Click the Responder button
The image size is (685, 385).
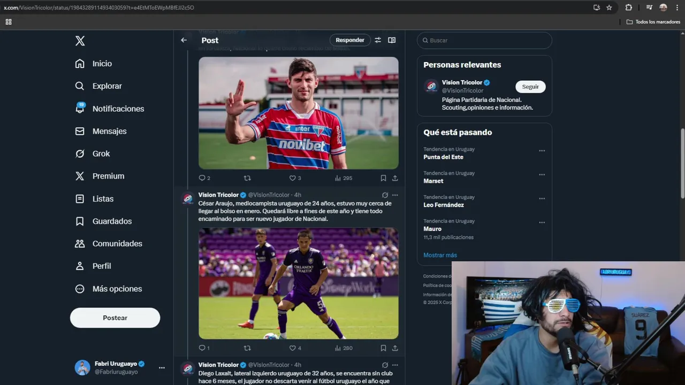(x=350, y=40)
